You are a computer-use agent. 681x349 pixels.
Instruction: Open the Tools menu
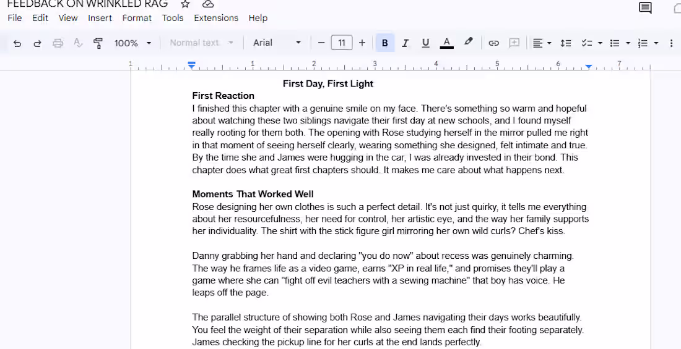click(173, 18)
